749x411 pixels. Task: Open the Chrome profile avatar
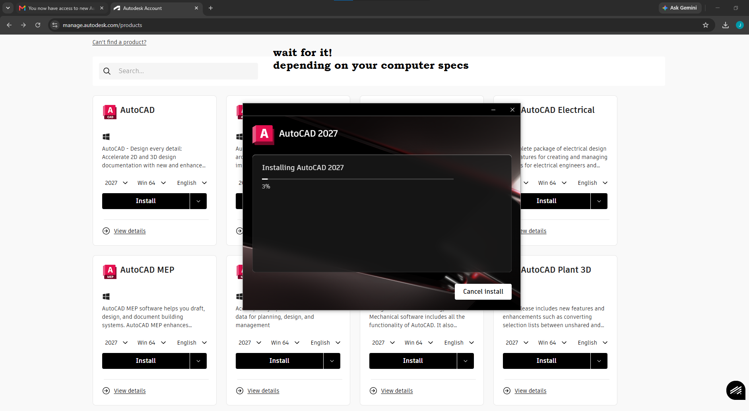click(740, 25)
